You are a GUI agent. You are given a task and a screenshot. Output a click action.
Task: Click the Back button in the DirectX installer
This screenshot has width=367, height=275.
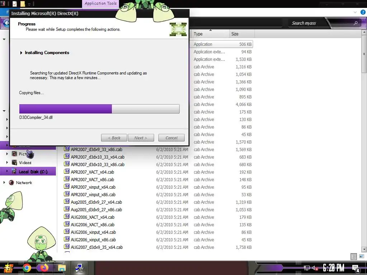point(114,138)
